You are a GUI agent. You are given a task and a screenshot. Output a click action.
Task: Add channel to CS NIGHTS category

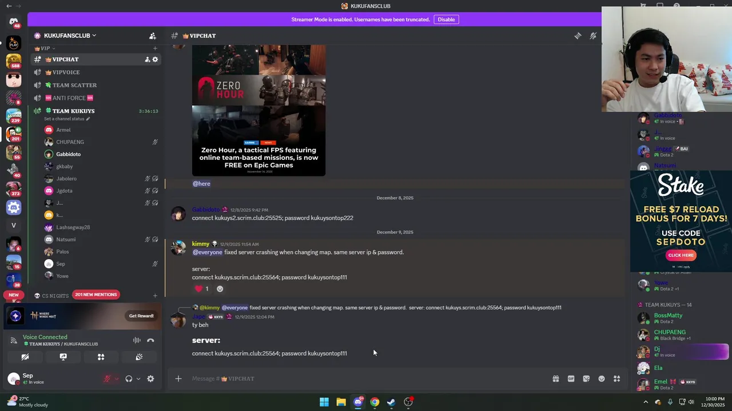155,296
